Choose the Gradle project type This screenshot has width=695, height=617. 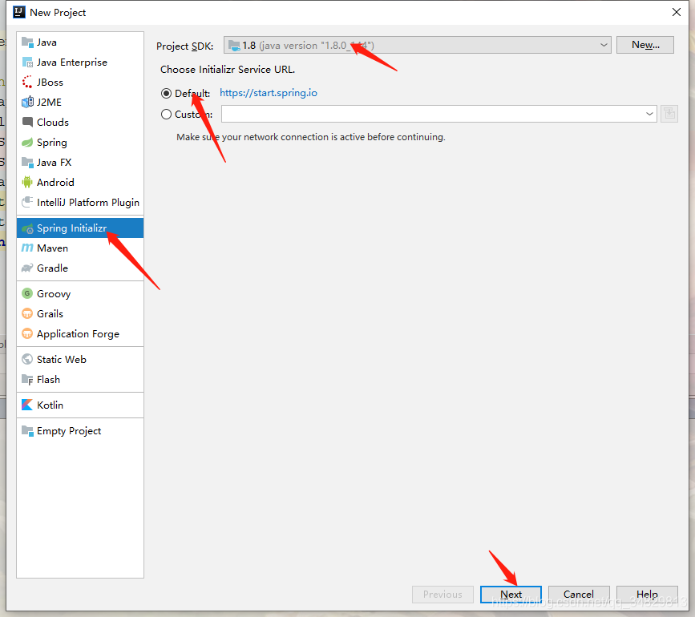[80, 268]
